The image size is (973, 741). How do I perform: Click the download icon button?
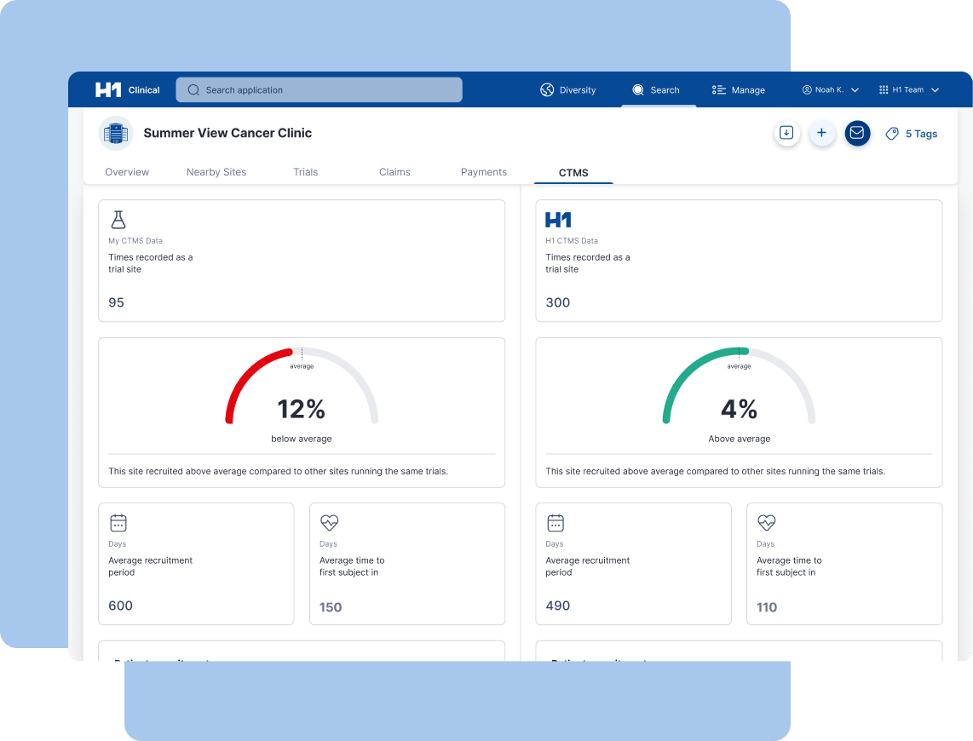click(x=786, y=133)
